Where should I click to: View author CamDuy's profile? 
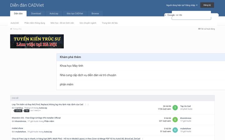[19, 108]
